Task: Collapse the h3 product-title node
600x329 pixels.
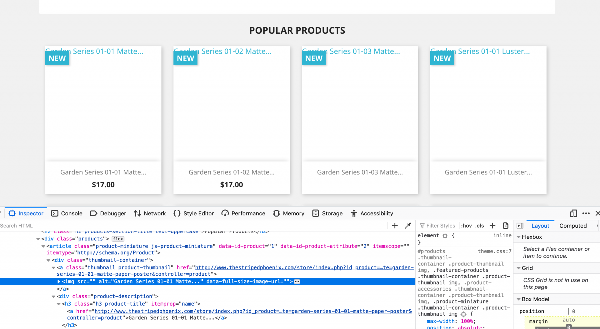Action: click(x=58, y=304)
